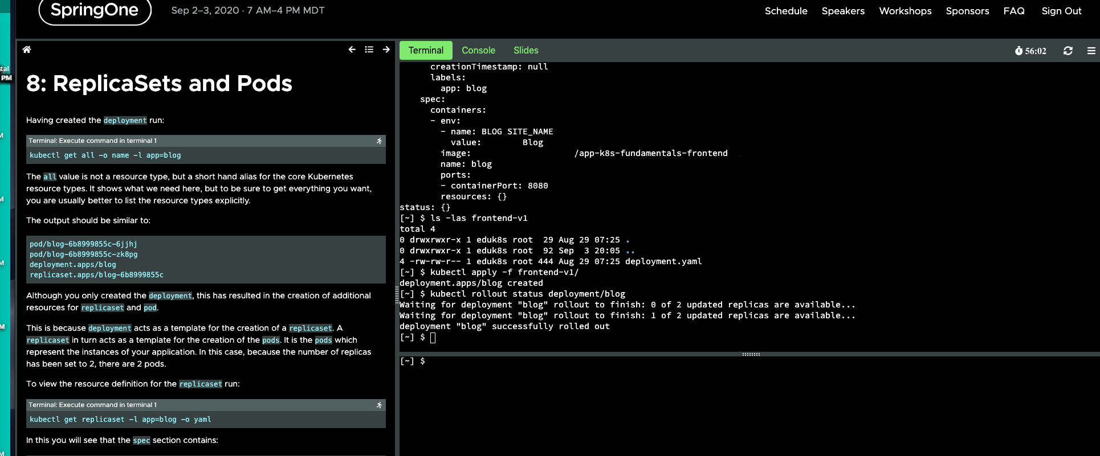Viewport: 1100px width, 456px height.
Task: Click the countdown timer showing 56:02
Action: coord(1030,51)
